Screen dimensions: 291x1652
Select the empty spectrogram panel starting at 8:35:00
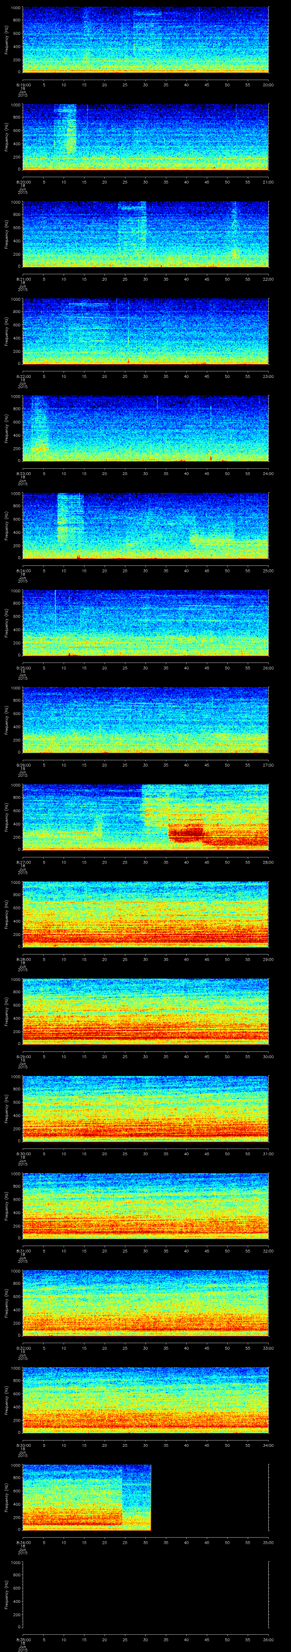click(x=145, y=1595)
